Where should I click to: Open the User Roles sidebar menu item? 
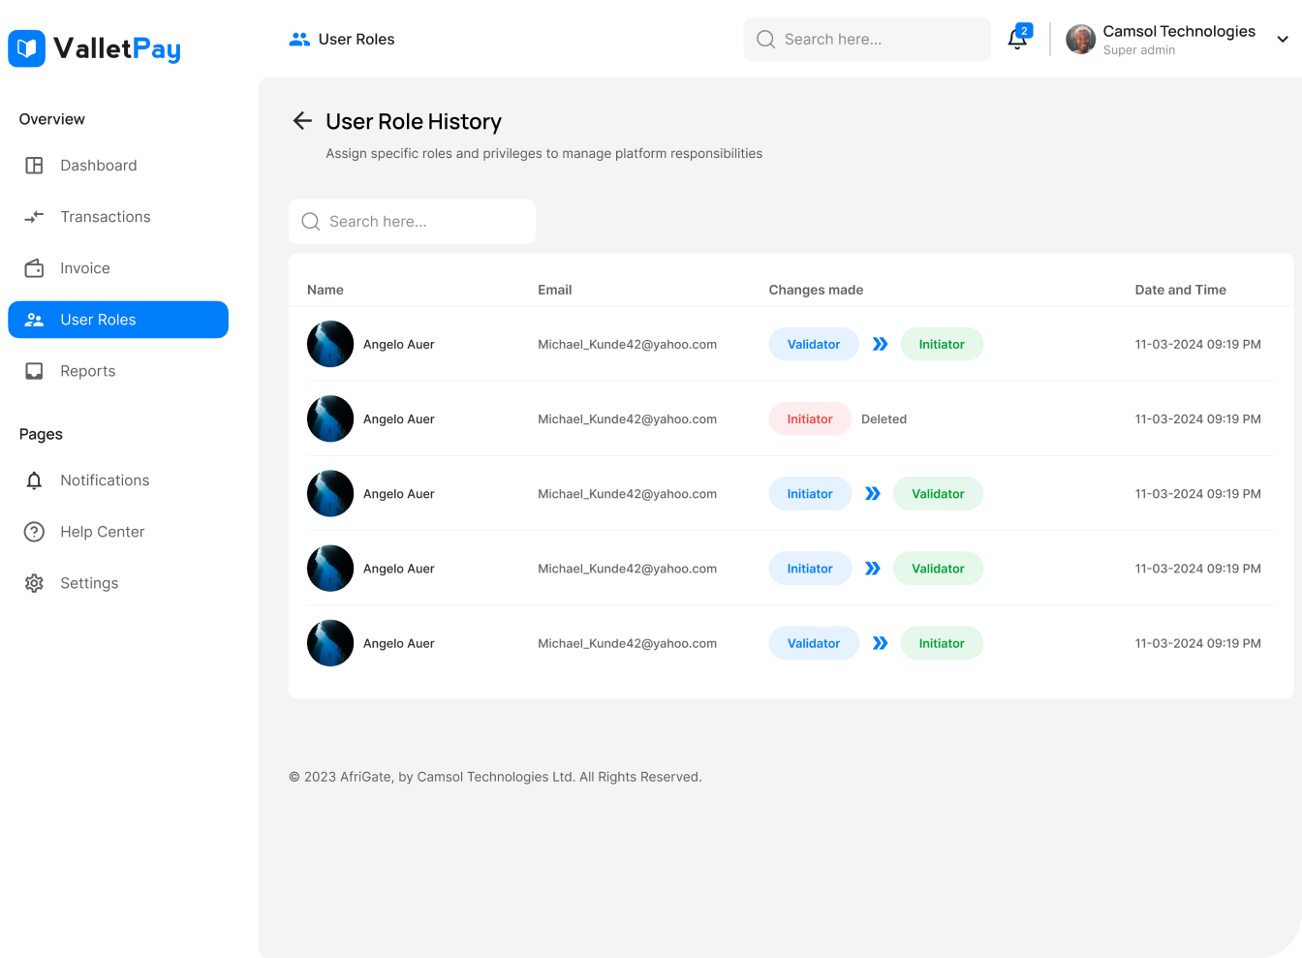(118, 320)
